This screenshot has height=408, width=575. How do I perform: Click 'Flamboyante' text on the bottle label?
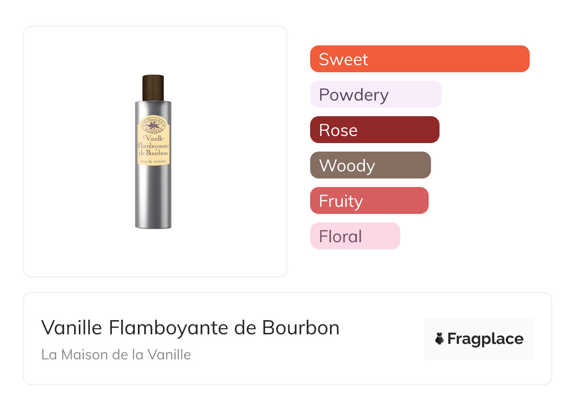153,146
